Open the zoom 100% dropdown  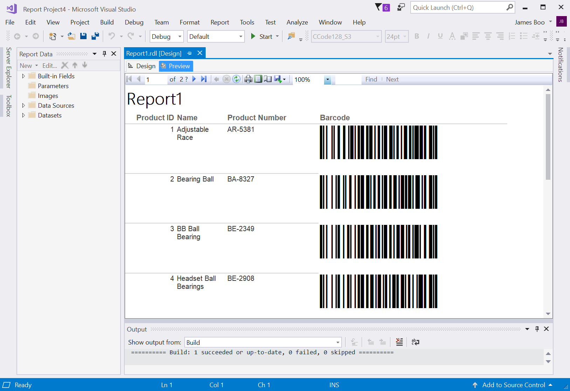pos(327,80)
